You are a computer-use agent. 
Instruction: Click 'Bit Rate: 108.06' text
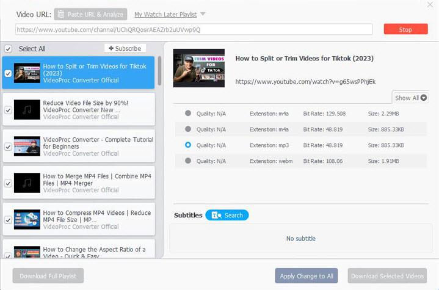(323, 161)
